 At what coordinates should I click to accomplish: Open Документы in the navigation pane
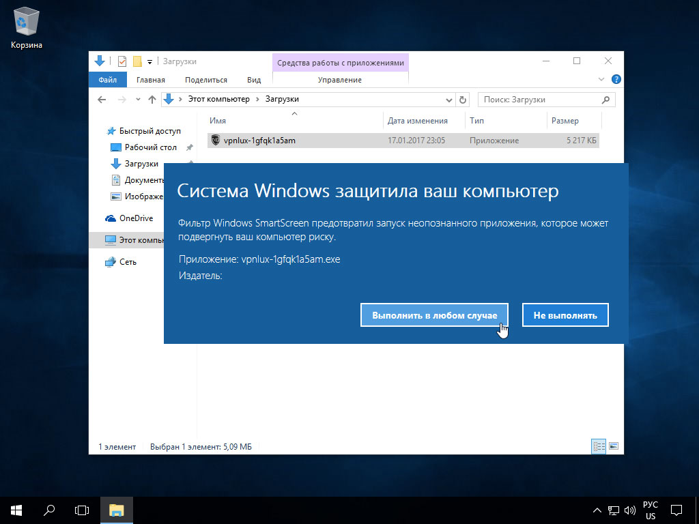pyautogui.click(x=137, y=180)
